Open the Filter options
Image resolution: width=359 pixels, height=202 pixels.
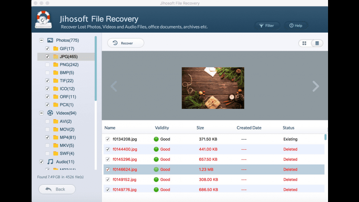click(x=267, y=26)
